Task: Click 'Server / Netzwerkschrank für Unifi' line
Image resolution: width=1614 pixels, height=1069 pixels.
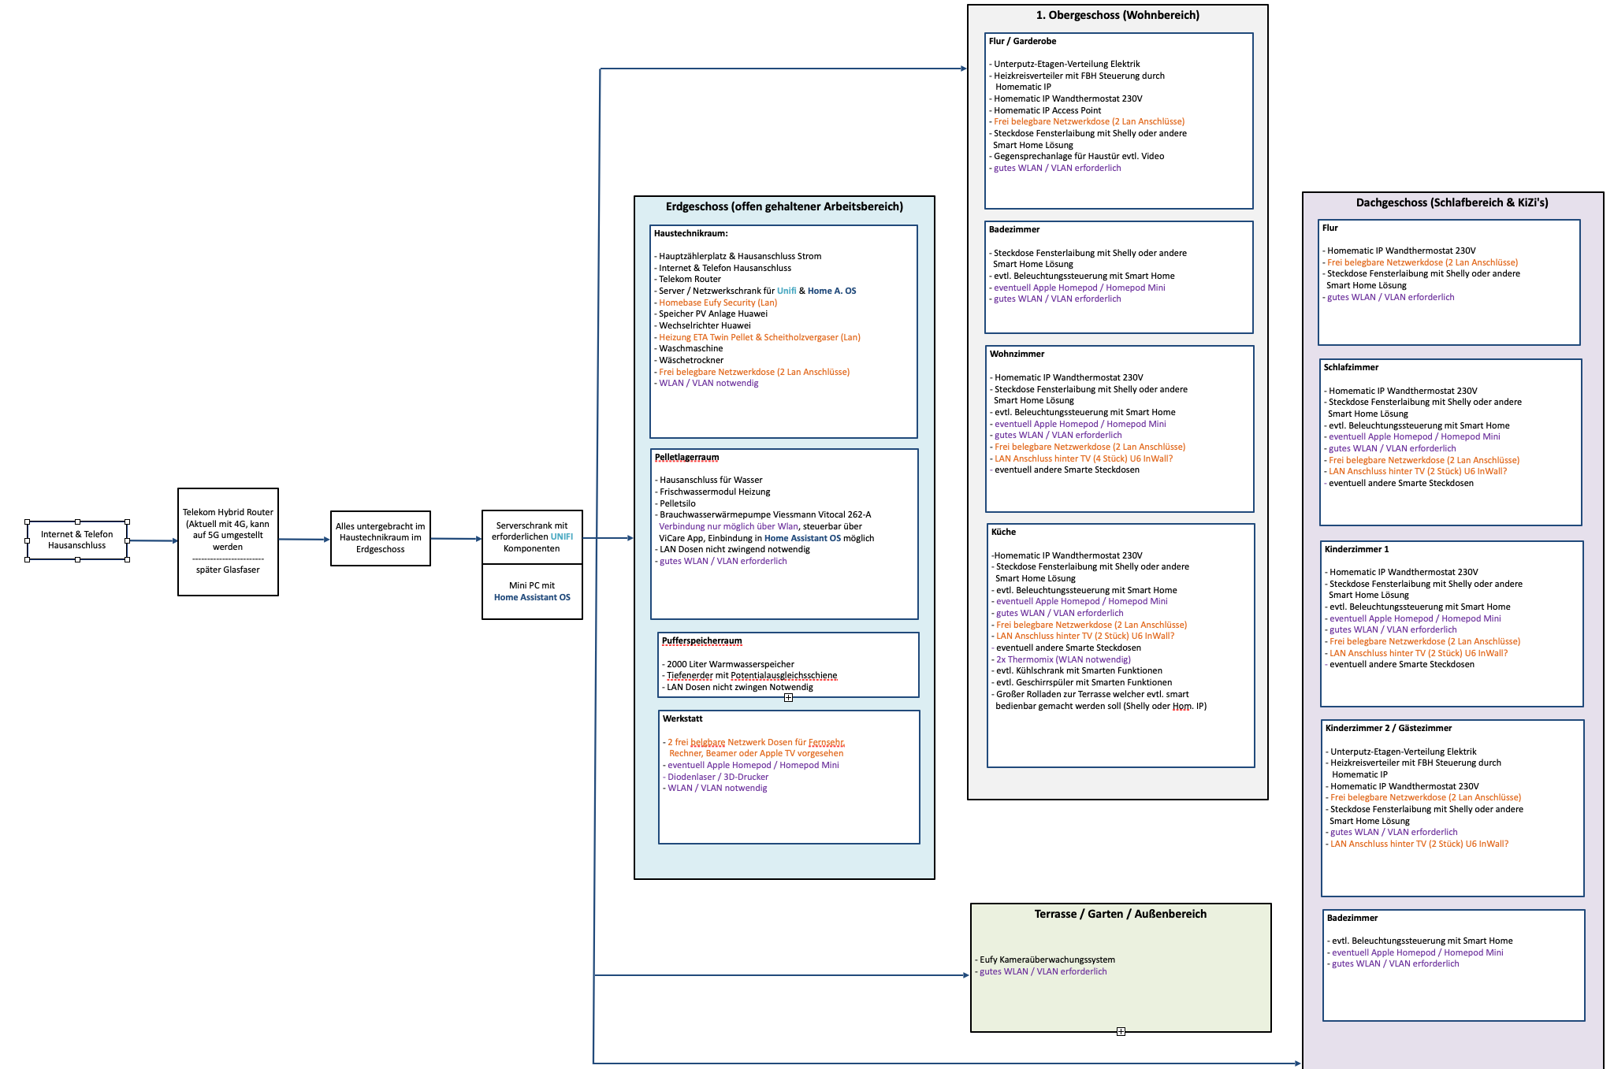Action: click(x=755, y=291)
